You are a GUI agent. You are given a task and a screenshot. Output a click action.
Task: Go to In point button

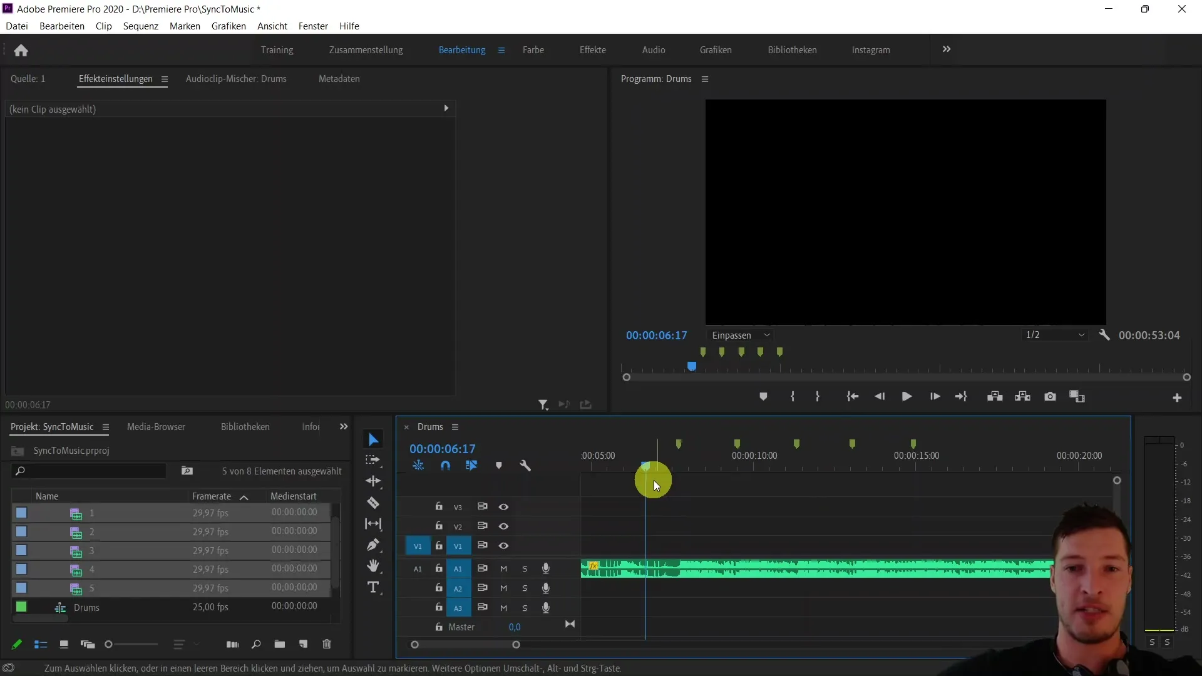[x=852, y=397]
